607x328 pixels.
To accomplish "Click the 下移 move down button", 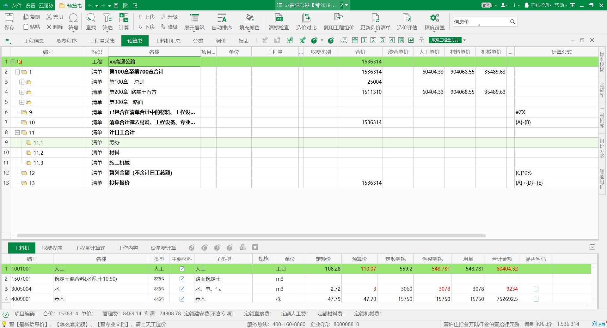I will pyautogui.click(x=147, y=27).
